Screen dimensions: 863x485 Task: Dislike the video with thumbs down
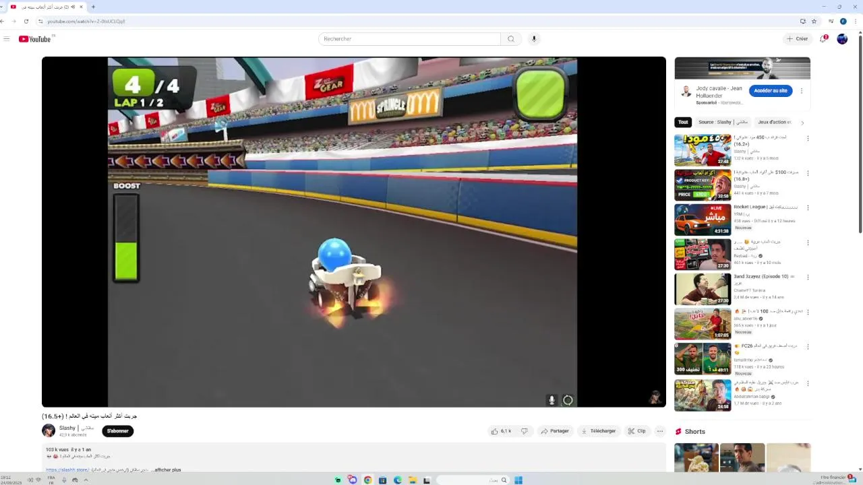[x=524, y=431]
